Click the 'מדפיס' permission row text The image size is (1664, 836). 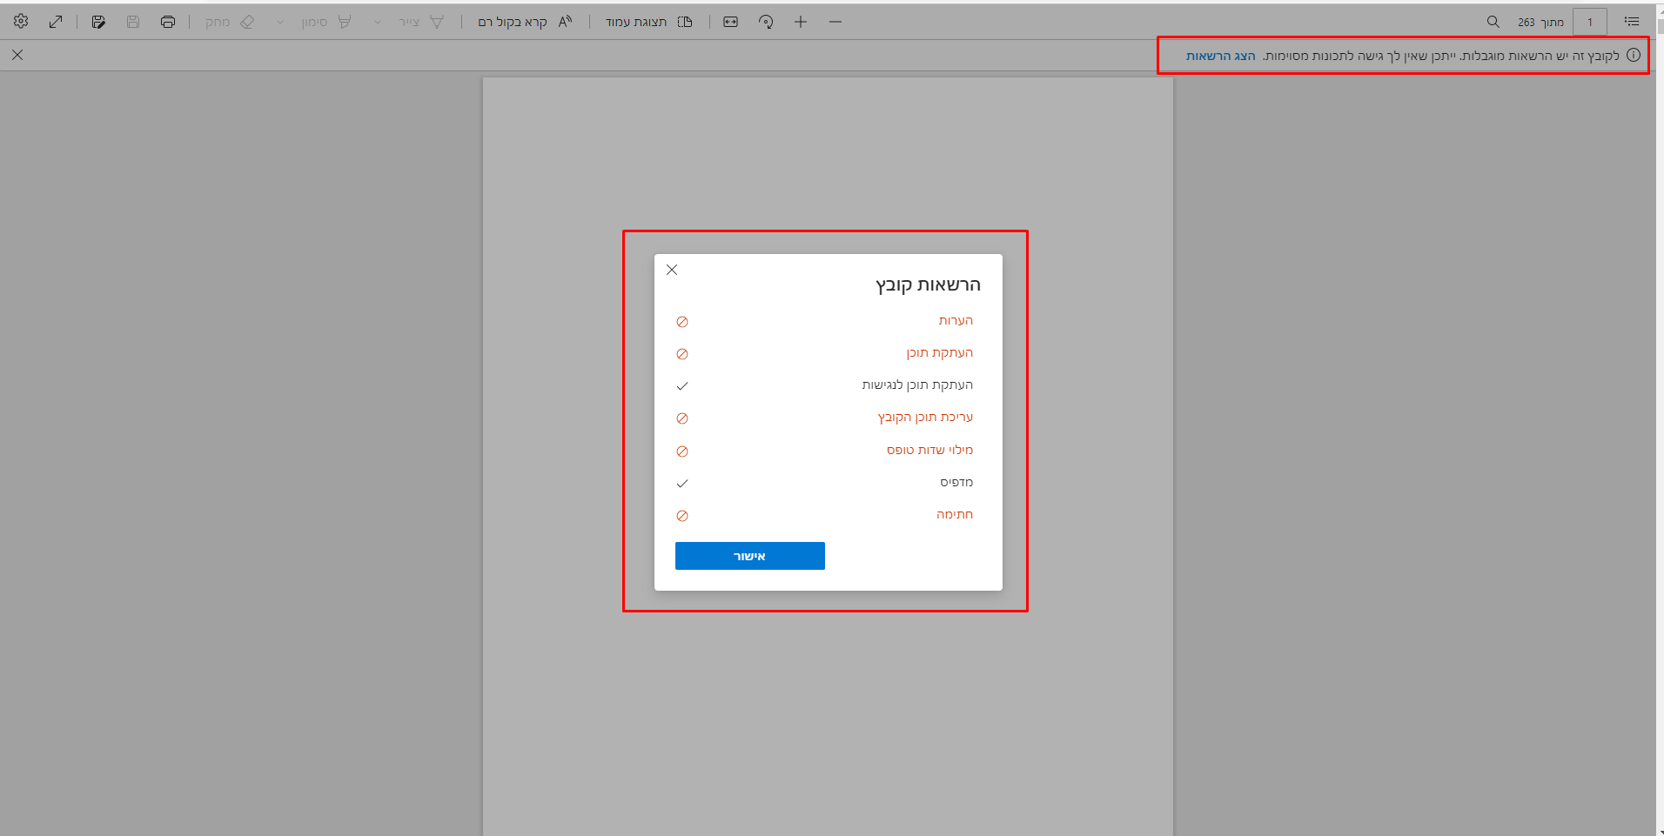(956, 482)
